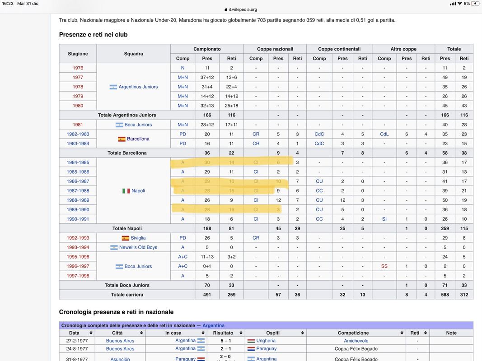Open the Amichevole competition link
482x361 pixels.
[x=356, y=341]
